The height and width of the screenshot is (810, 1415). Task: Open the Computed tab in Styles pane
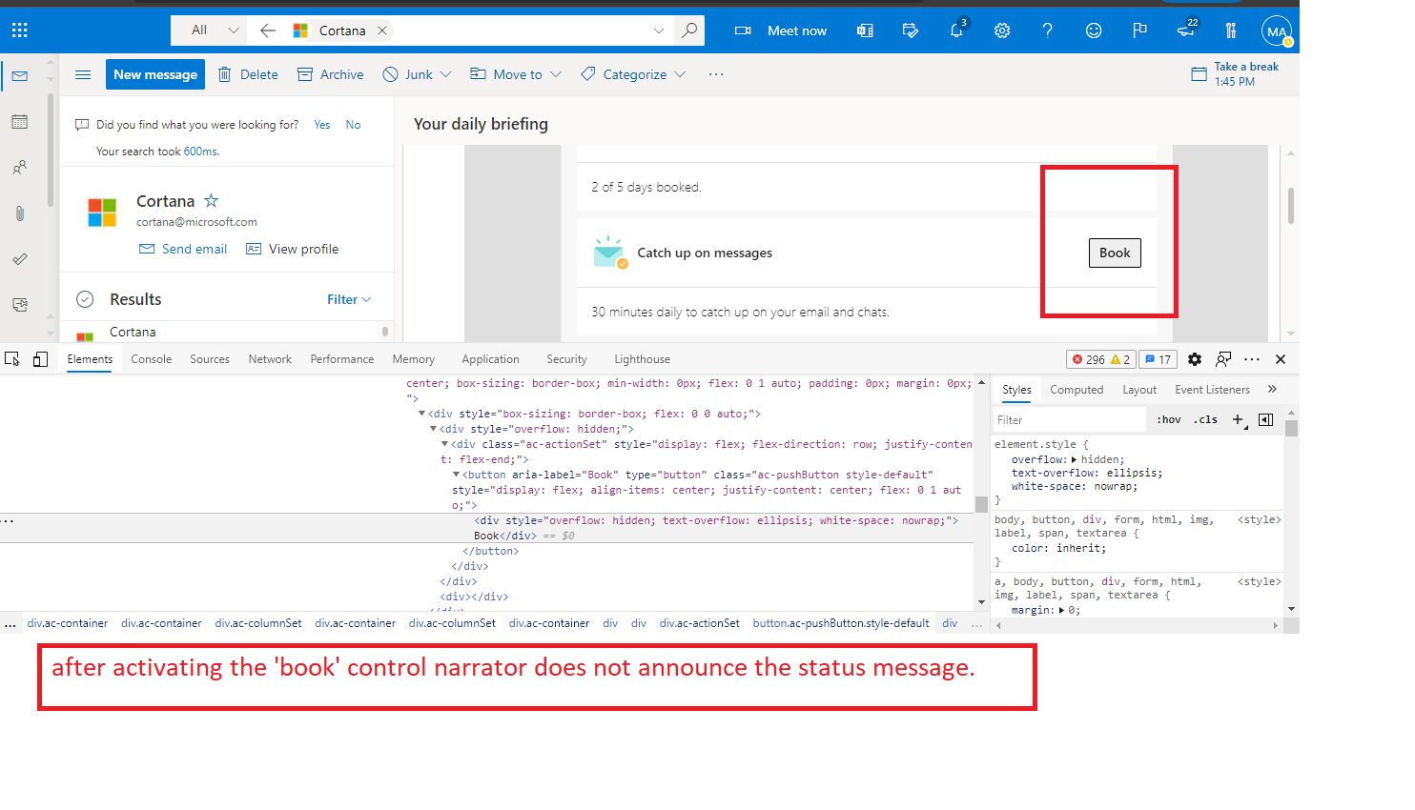(x=1077, y=389)
